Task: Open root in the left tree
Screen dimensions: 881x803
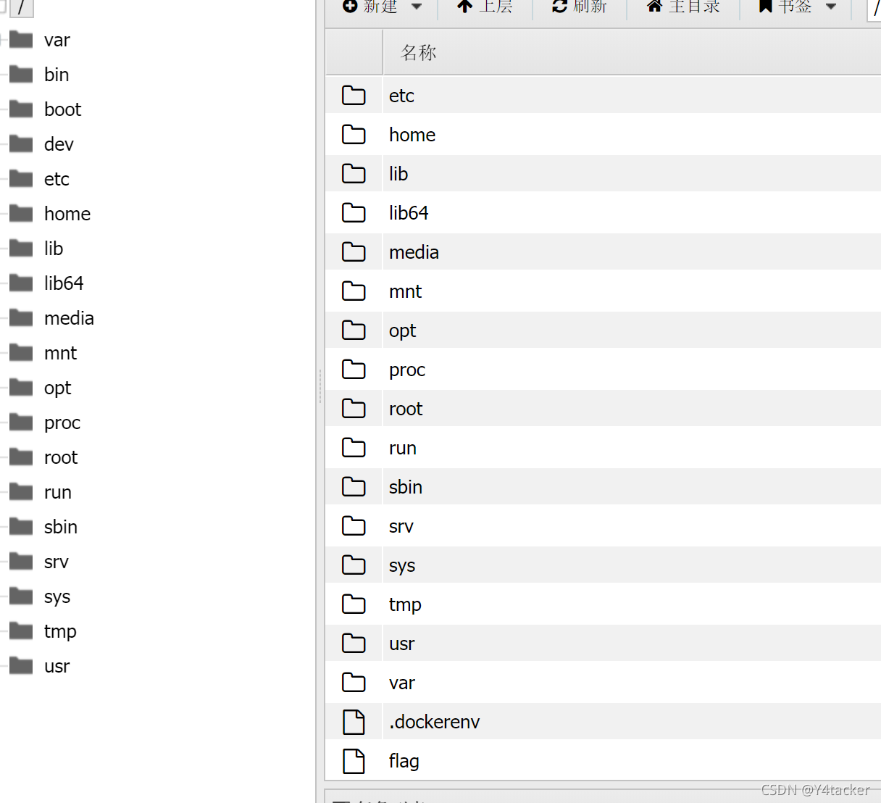Action: [x=61, y=457]
